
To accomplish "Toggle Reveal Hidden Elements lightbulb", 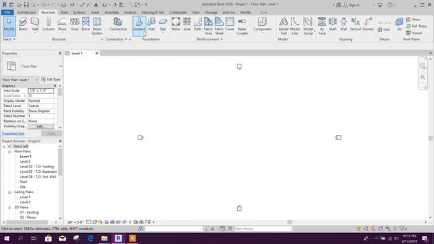I will tap(130, 222).
